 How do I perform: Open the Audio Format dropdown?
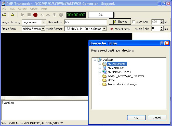[104, 29]
